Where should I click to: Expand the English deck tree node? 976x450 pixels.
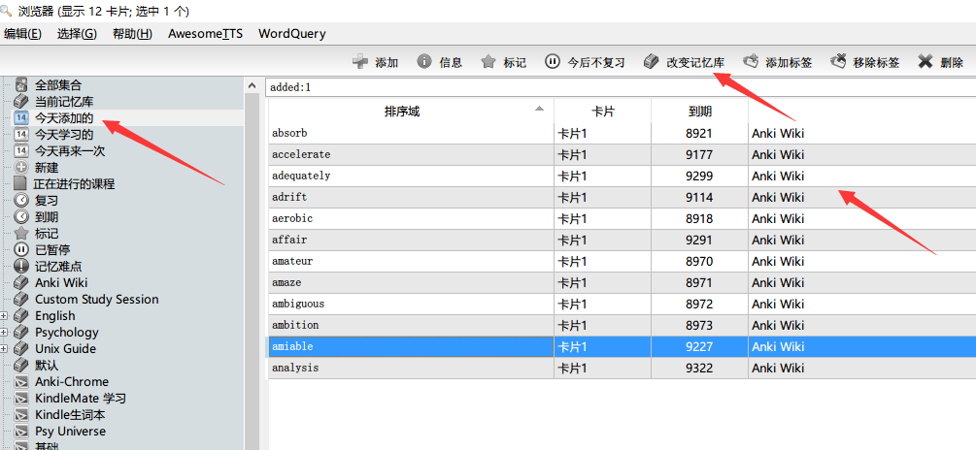pos(5,316)
